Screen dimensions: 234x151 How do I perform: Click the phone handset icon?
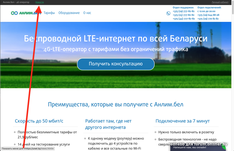[x=168, y=13]
